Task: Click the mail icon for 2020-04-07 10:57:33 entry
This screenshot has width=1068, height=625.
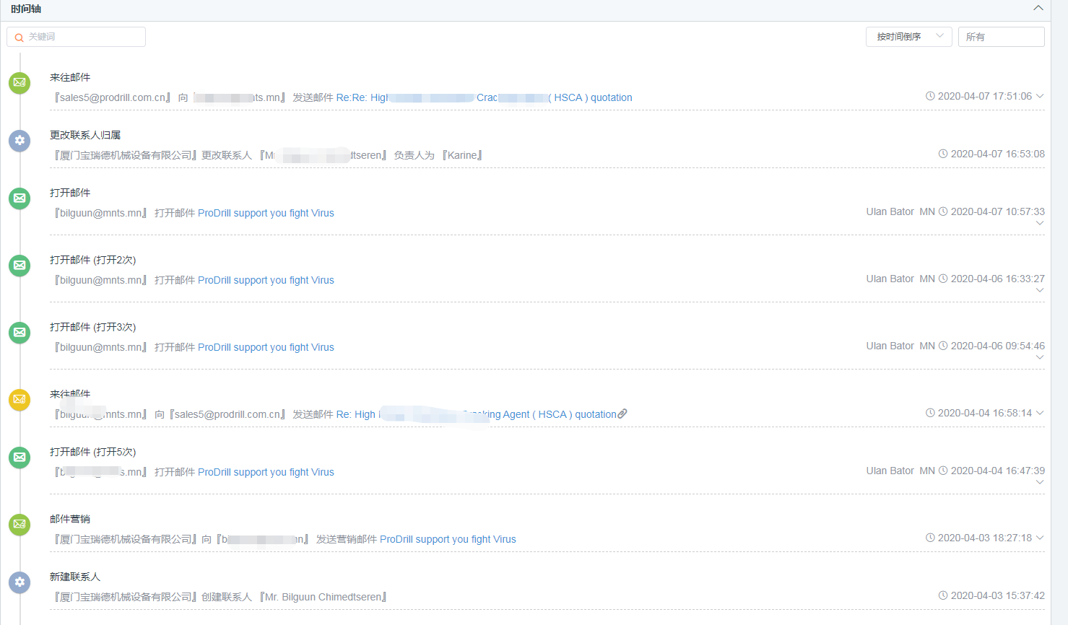Action: click(19, 198)
